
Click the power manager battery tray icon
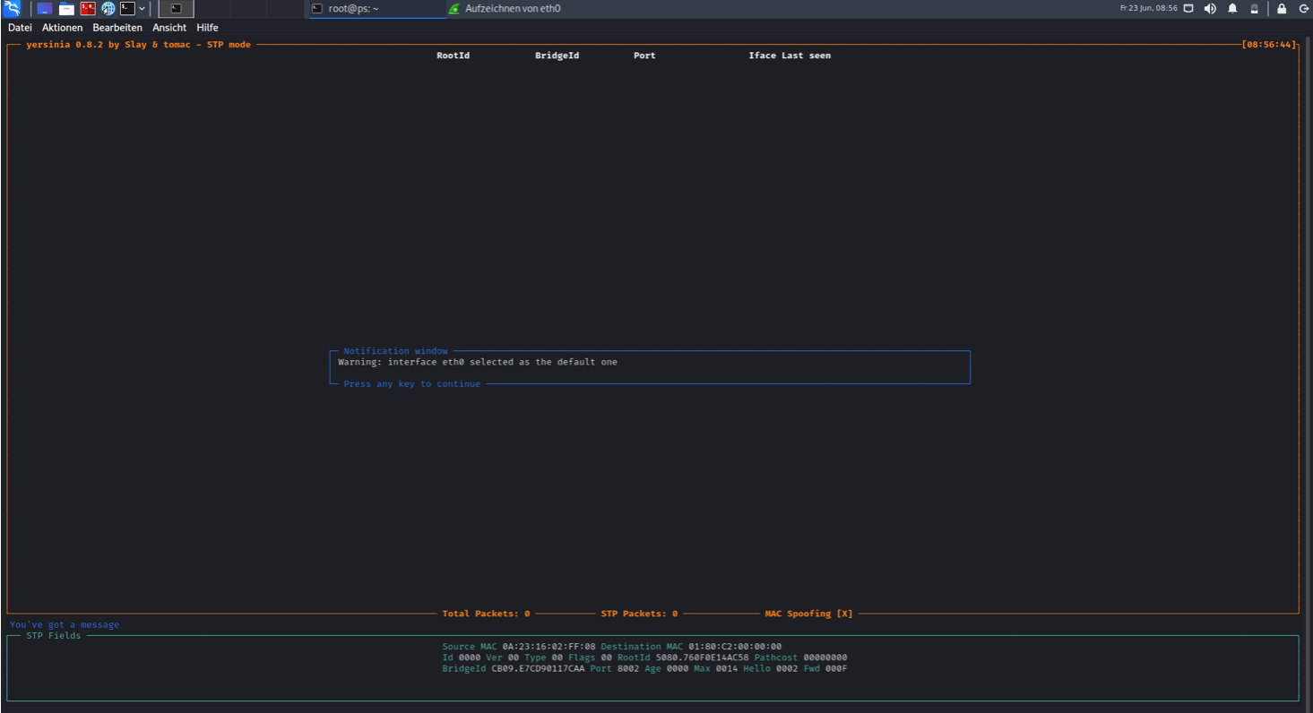coord(1254,9)
